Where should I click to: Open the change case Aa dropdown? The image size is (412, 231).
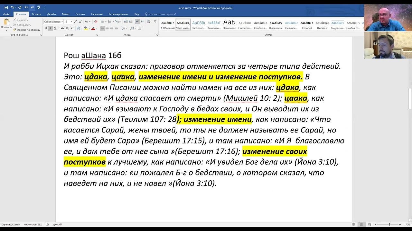[88, 21]
